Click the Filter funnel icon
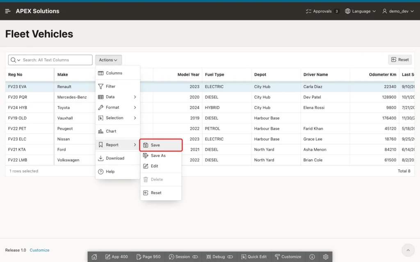The image size is (420, 262). [101, 86]
